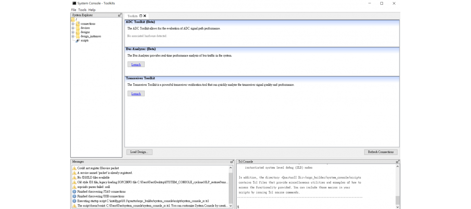The image size is (471, 209).
Task: Open the File menu
Action: 74,10
